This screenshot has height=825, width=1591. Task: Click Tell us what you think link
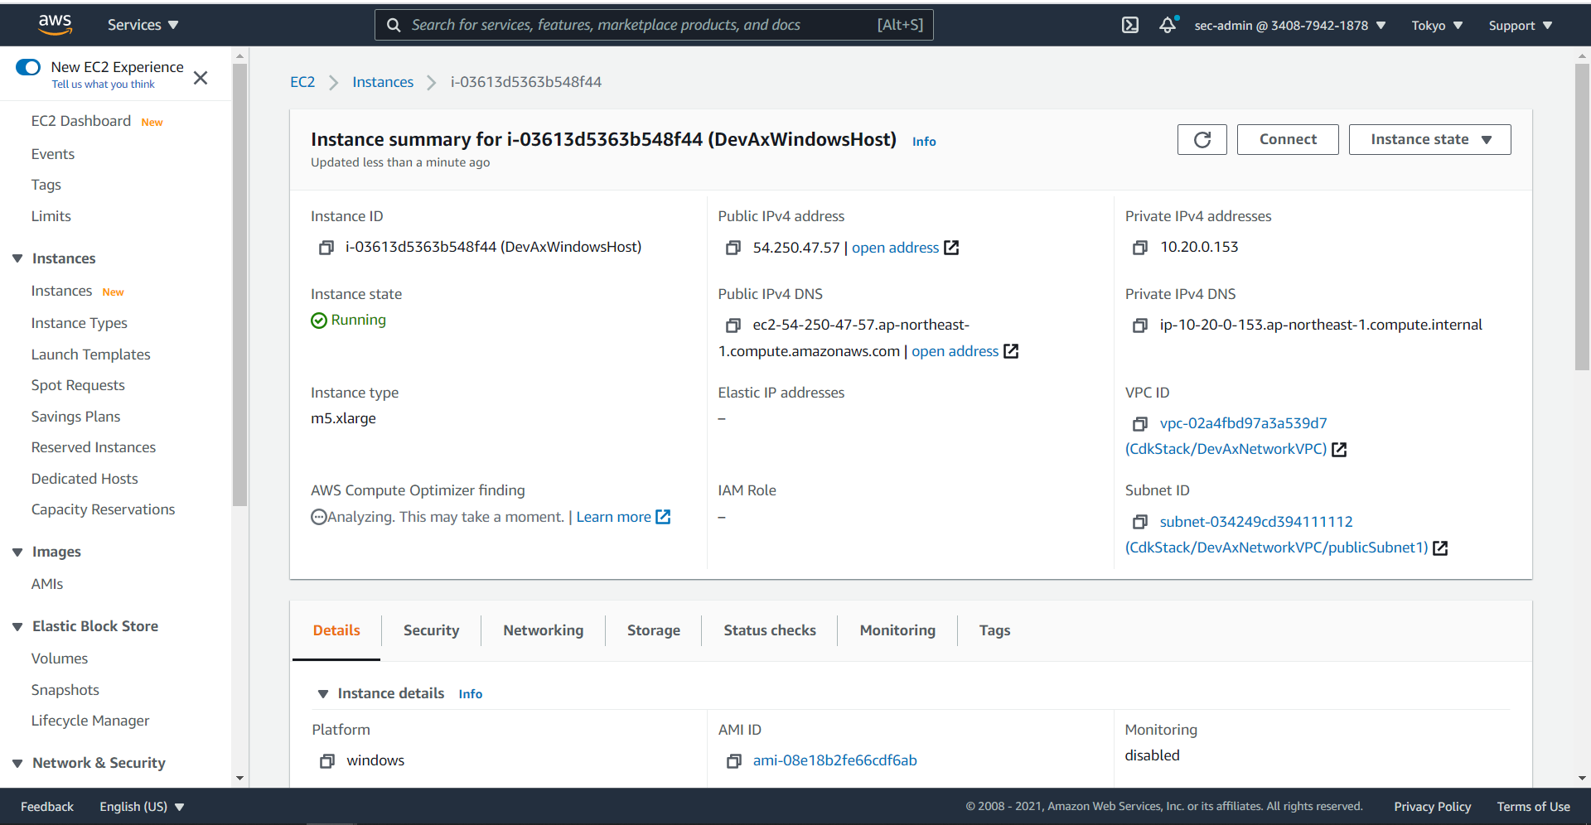[103, 84]
